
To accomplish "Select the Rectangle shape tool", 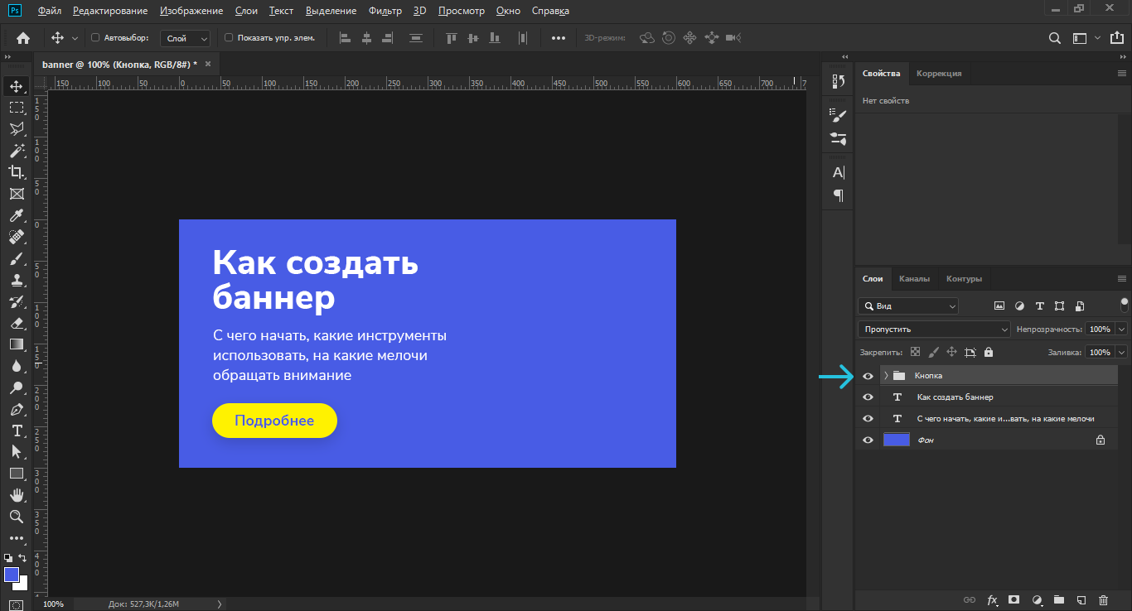I will 16,474.
